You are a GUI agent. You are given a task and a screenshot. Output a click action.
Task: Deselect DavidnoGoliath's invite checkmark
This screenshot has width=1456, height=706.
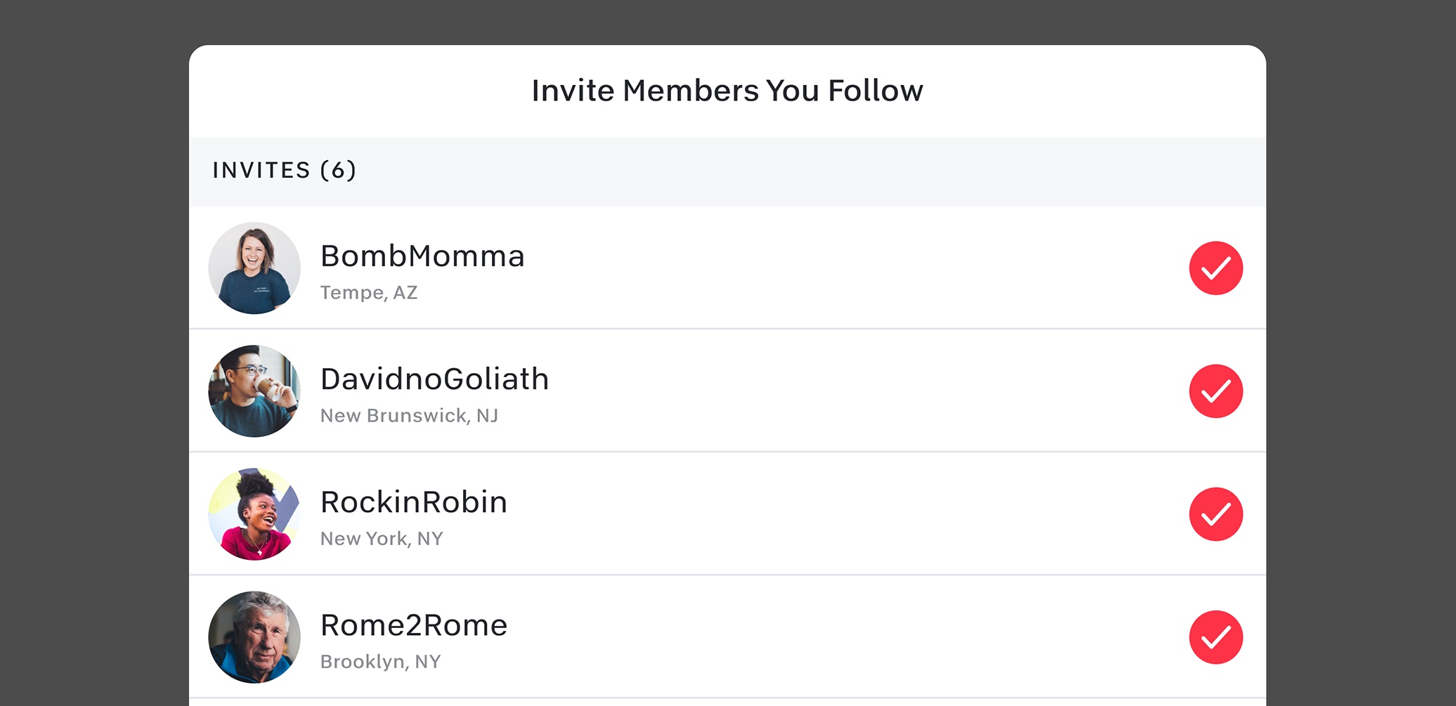(x=1216, y=391)
